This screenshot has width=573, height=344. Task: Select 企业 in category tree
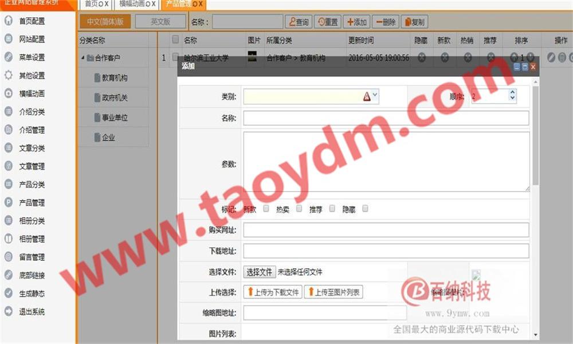tap(108, 138)
